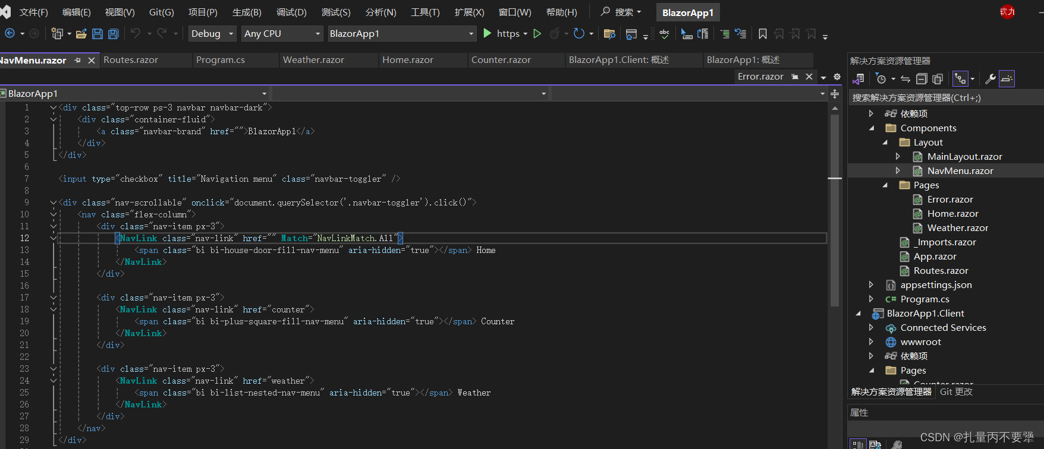The image size is (1044, 449).
Task: Click the editor vertical scrollbar thumb
Action: pyautogui.click(x=835, y=211)
